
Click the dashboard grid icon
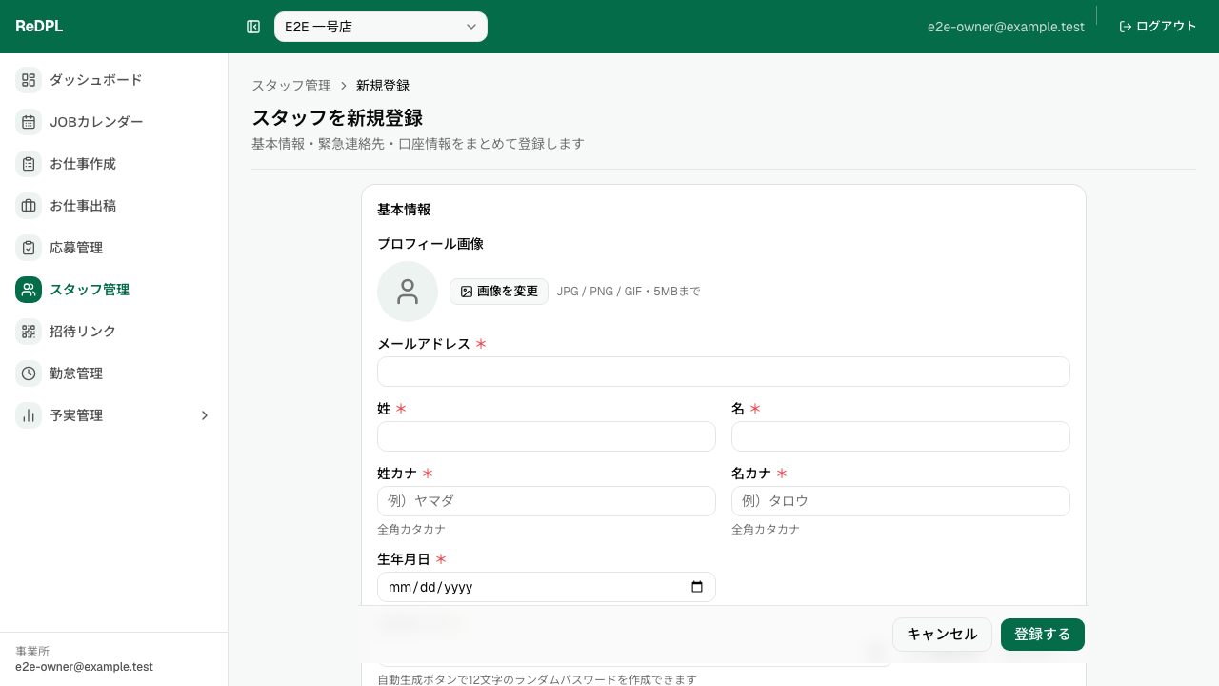point(29,80)
